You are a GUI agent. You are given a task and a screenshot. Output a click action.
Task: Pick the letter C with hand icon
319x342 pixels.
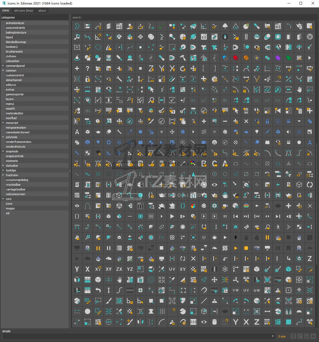click(215, 163)
